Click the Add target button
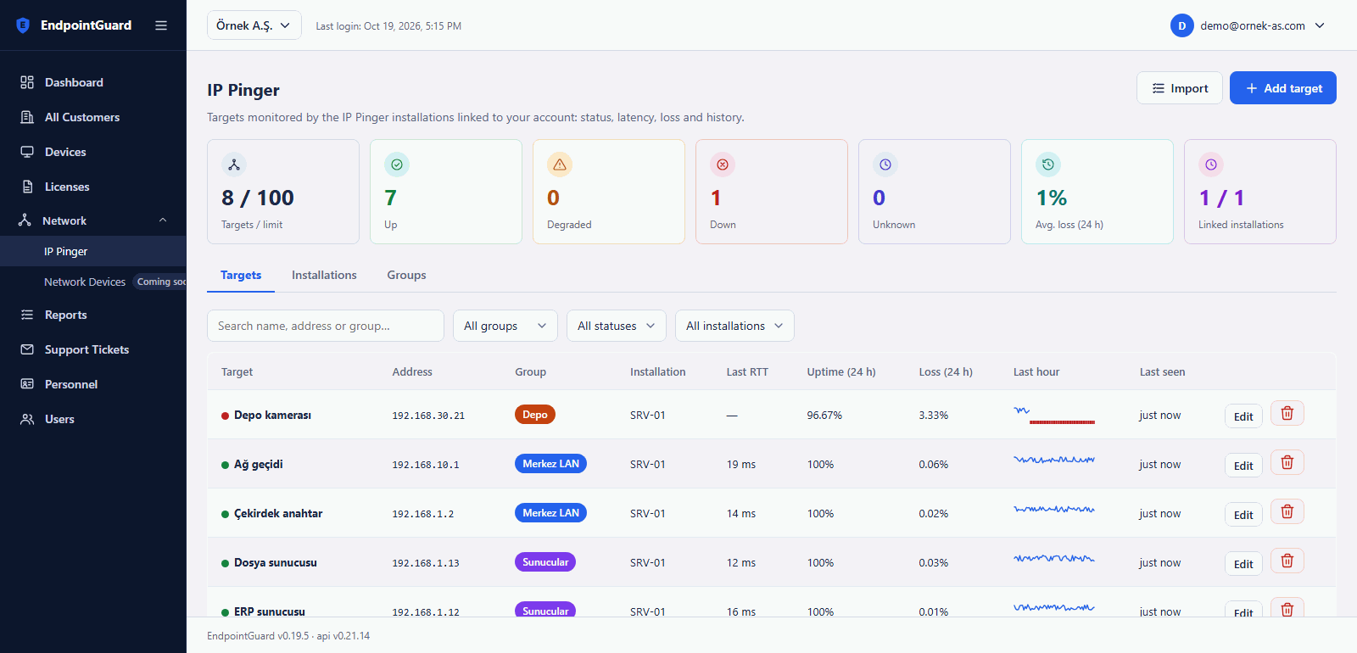 [1283, 88]
